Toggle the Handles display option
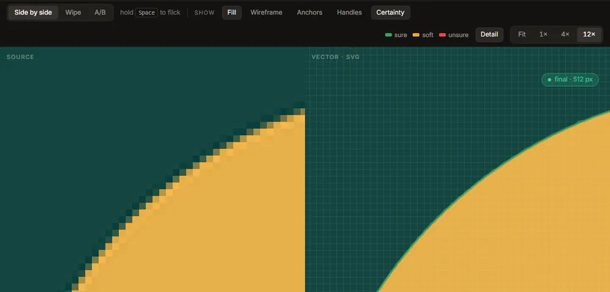Viewport: 610px width, 292px height. coord(350,12)
